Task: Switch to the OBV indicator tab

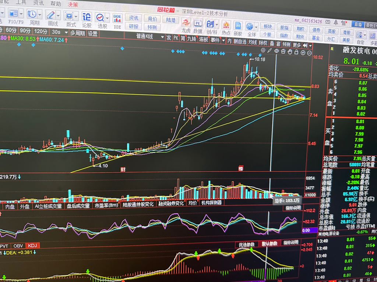Action: point(18,246)
